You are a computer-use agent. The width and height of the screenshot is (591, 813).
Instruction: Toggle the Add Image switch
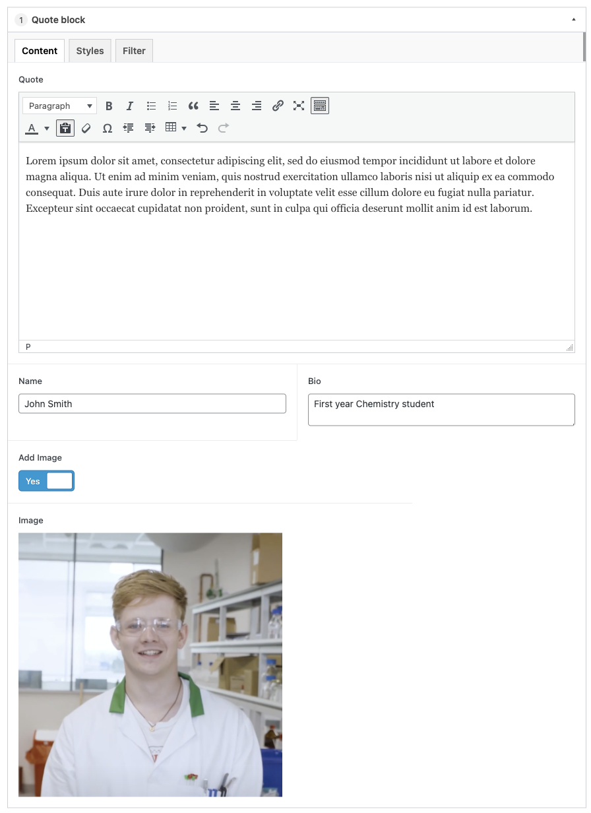pos(46,481)
